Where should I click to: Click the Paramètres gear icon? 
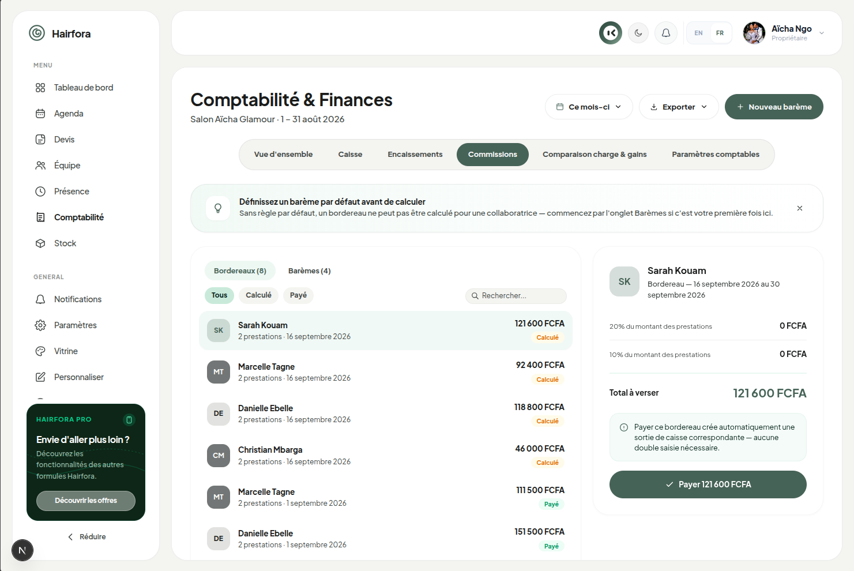40,325
